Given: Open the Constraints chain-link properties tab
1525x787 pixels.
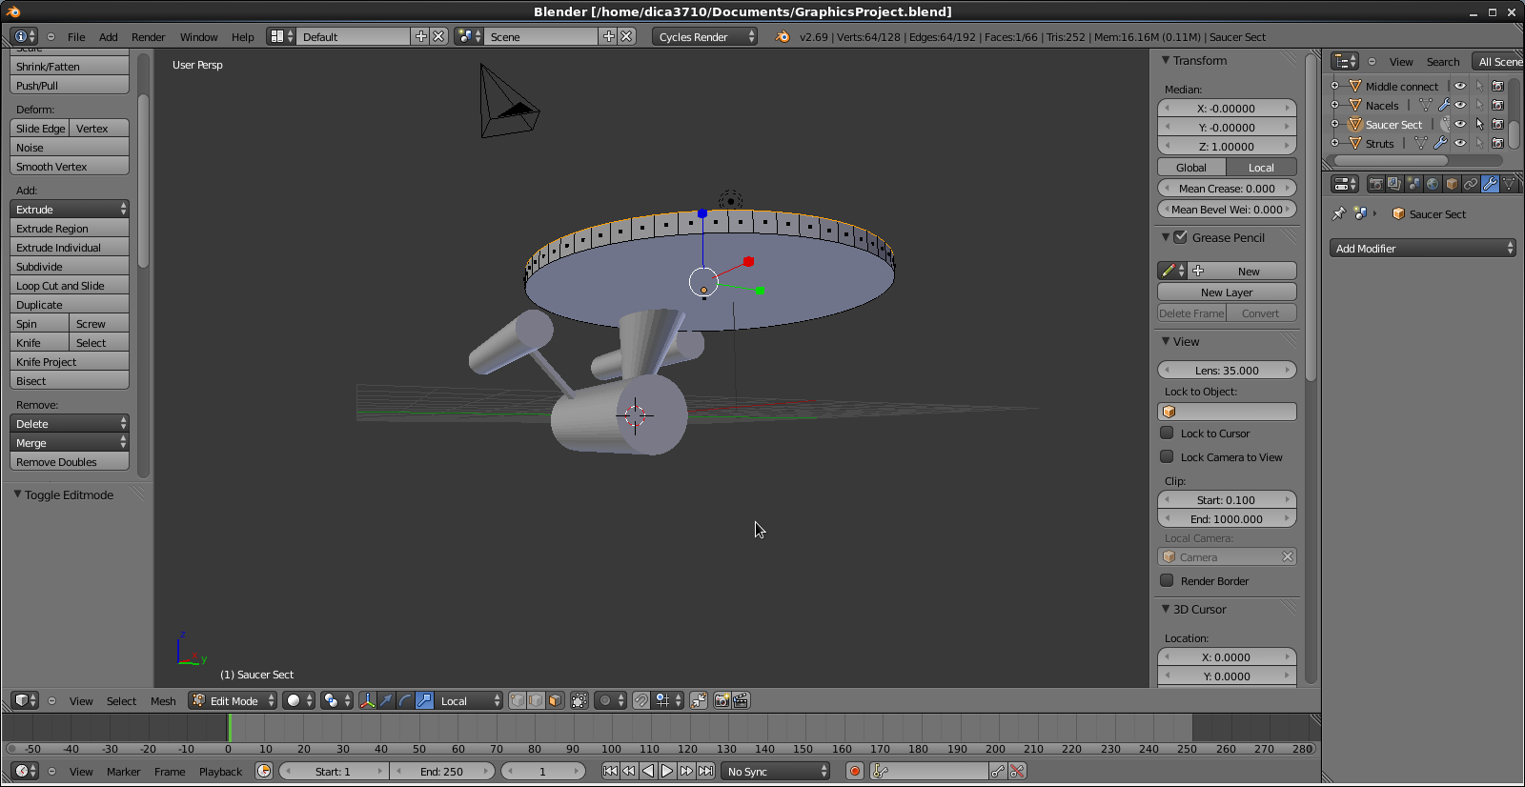Looking at the screenshot, I should (x=1471, y=184).
